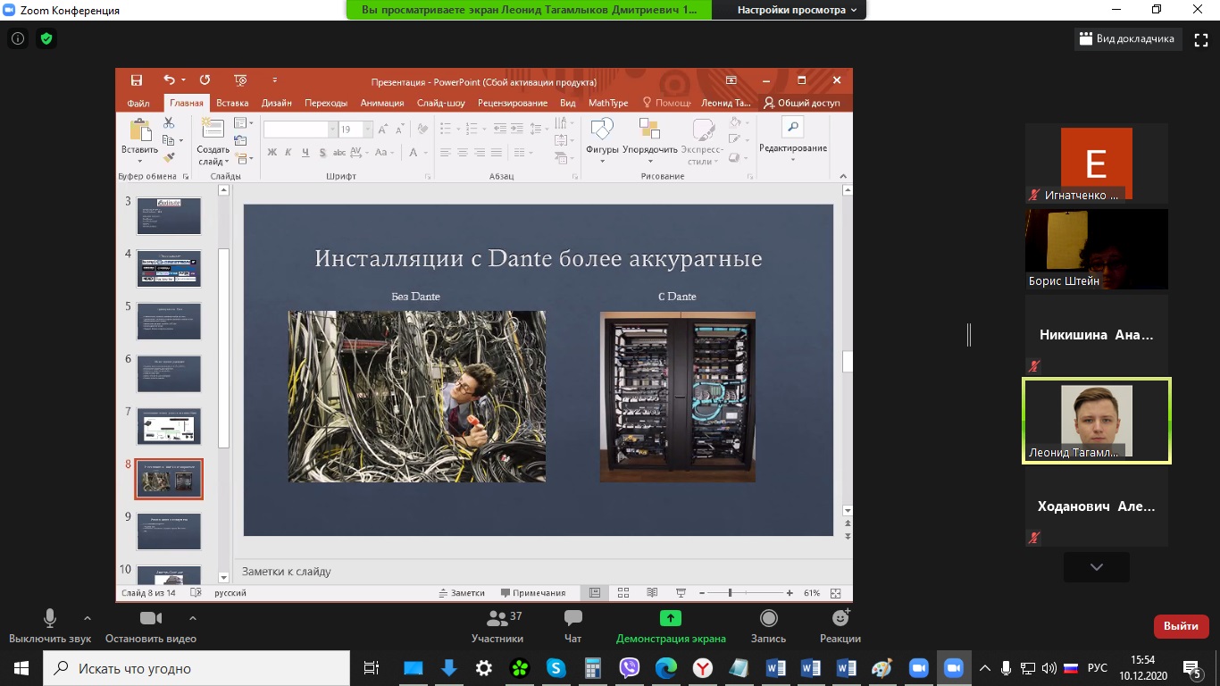Screen dimensions: 1220x686
Task: Open the font name combo box
Action: pyautogui.click(x=301, y=130)
